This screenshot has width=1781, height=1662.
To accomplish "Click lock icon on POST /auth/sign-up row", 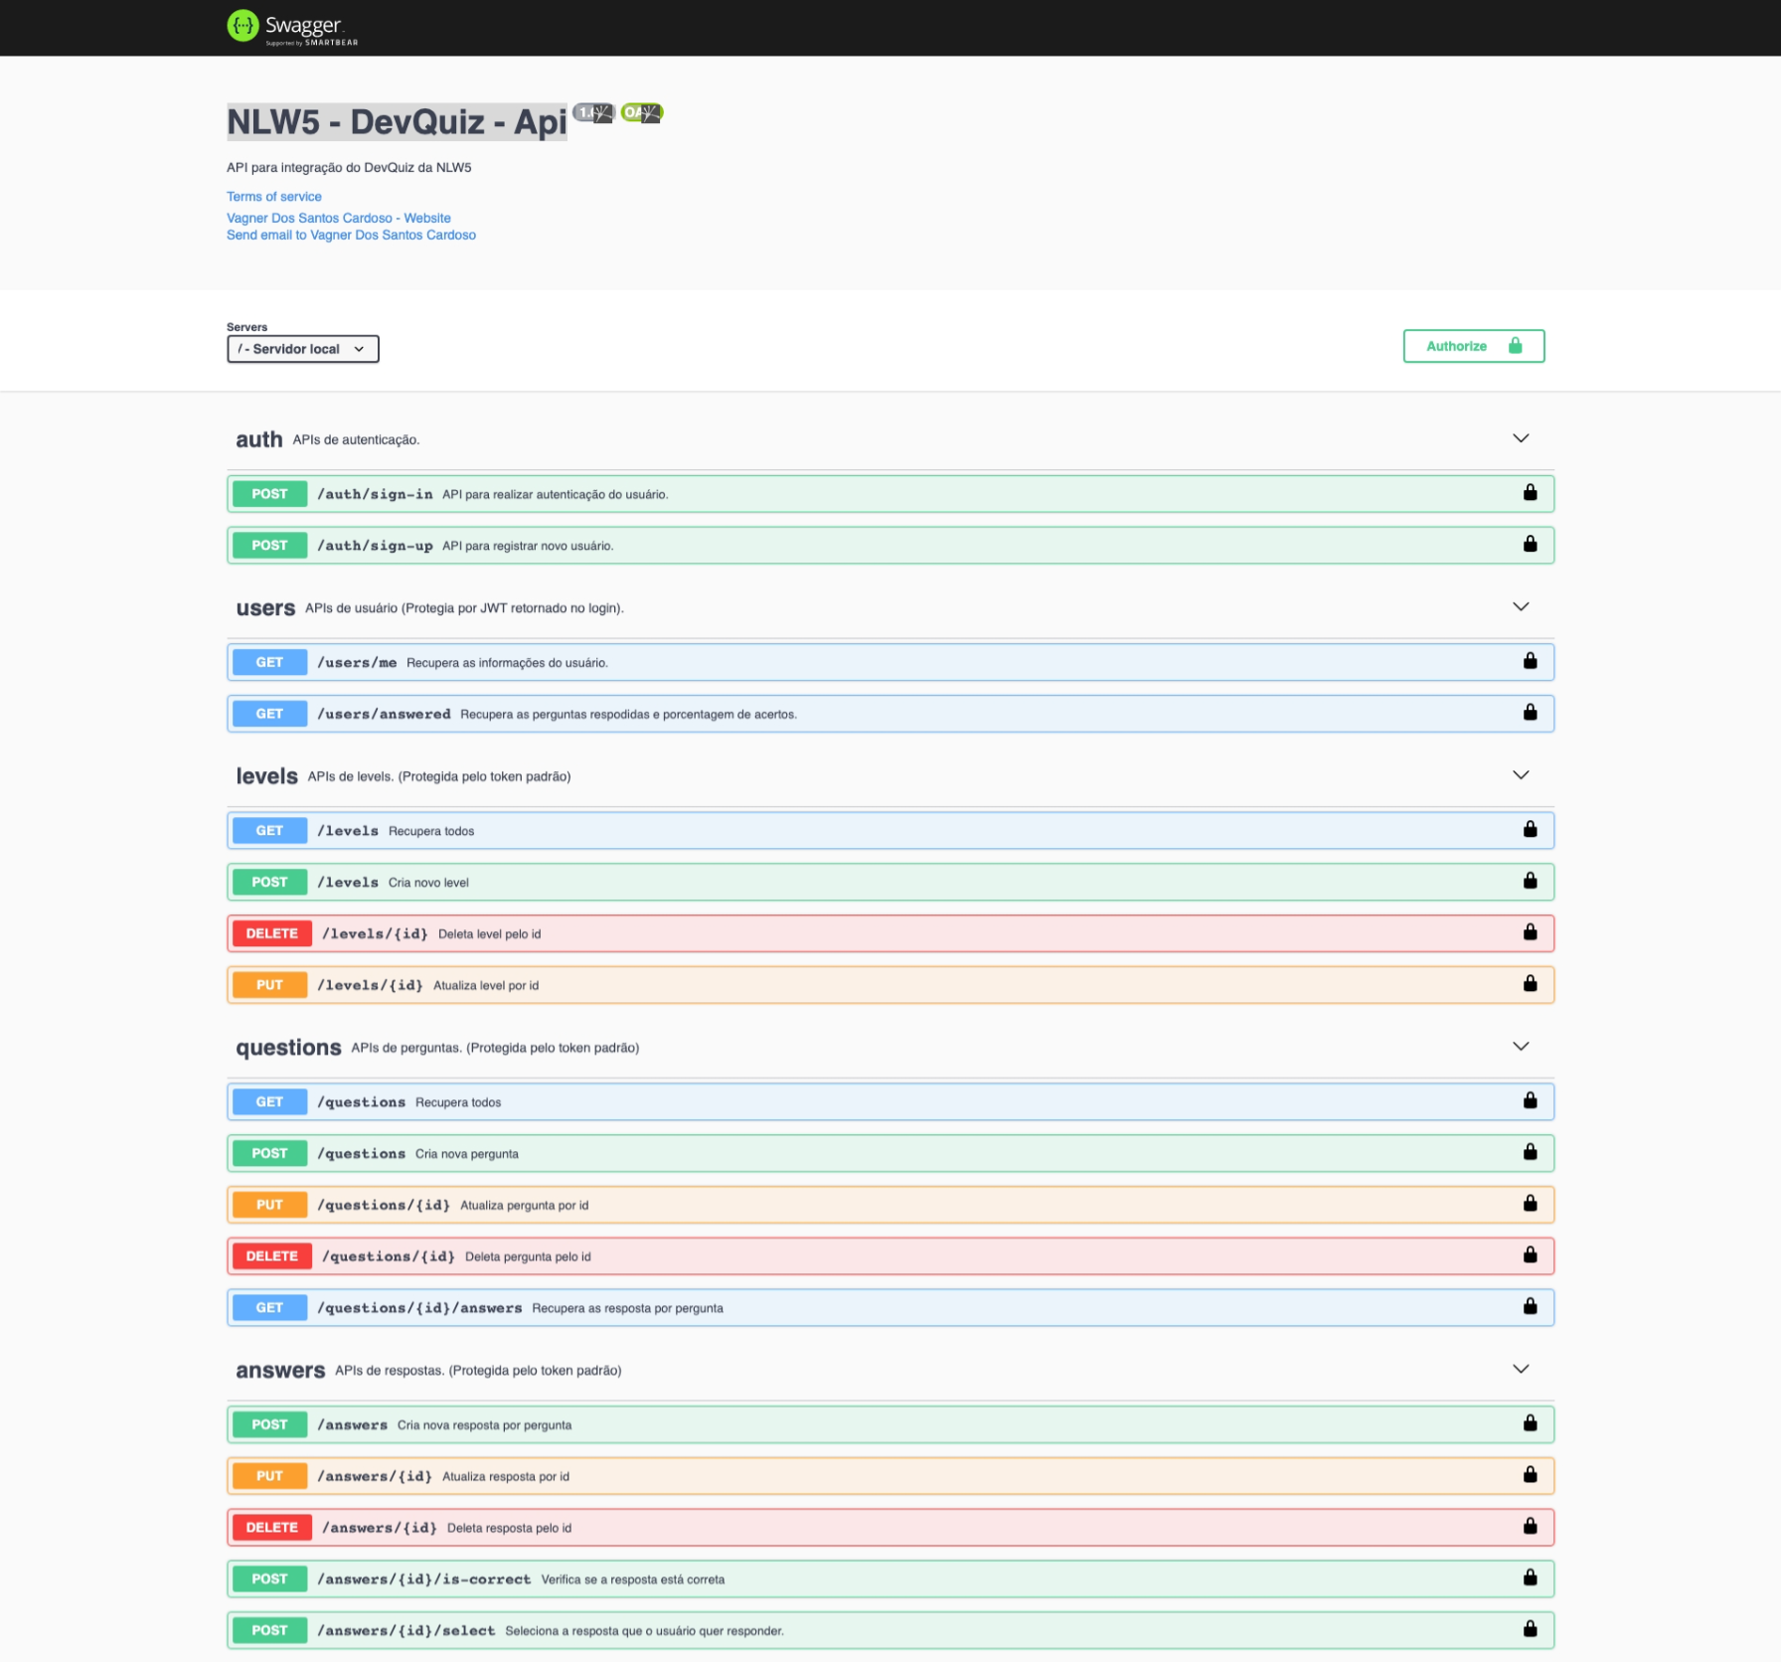I will (1531, 545).
